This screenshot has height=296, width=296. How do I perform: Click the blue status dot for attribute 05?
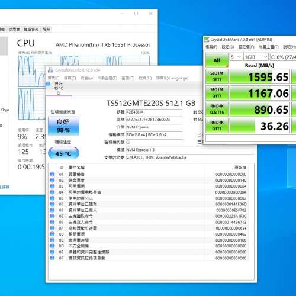(x=52, y=198)
